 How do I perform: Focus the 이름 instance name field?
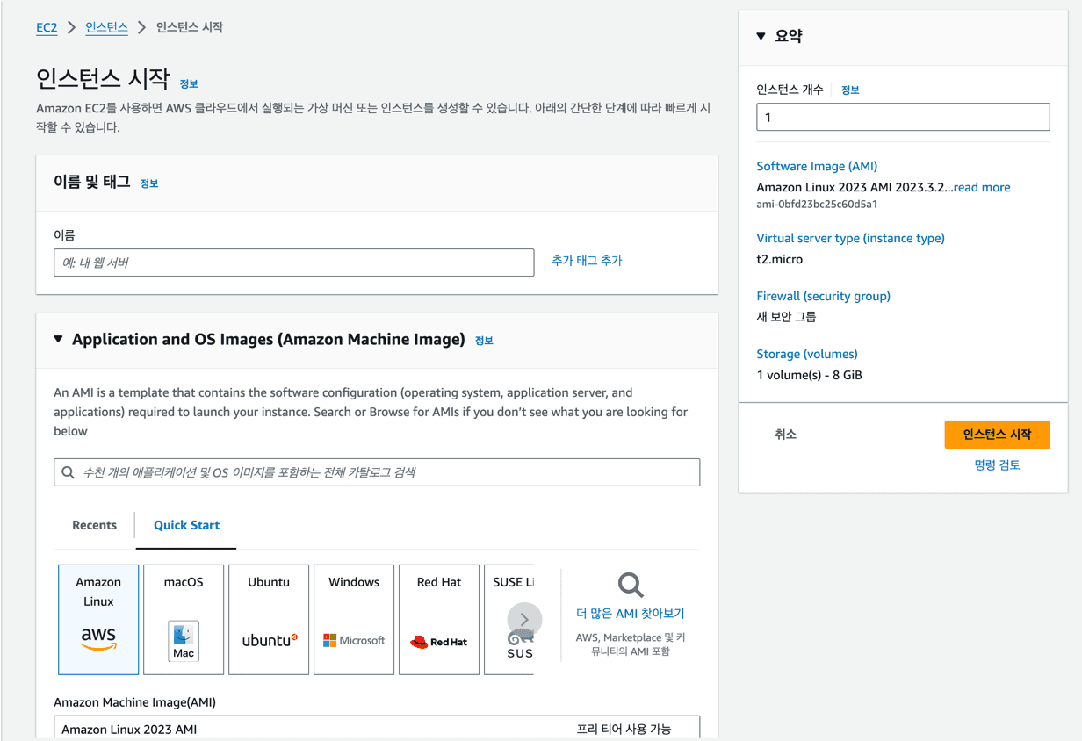click(x=293, y=263)
